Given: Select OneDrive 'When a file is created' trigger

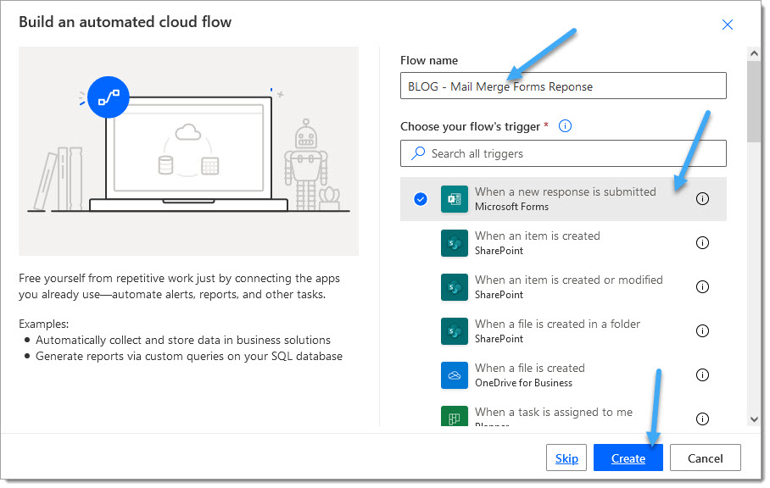Looking at the screenshot, I should point(563,375).
